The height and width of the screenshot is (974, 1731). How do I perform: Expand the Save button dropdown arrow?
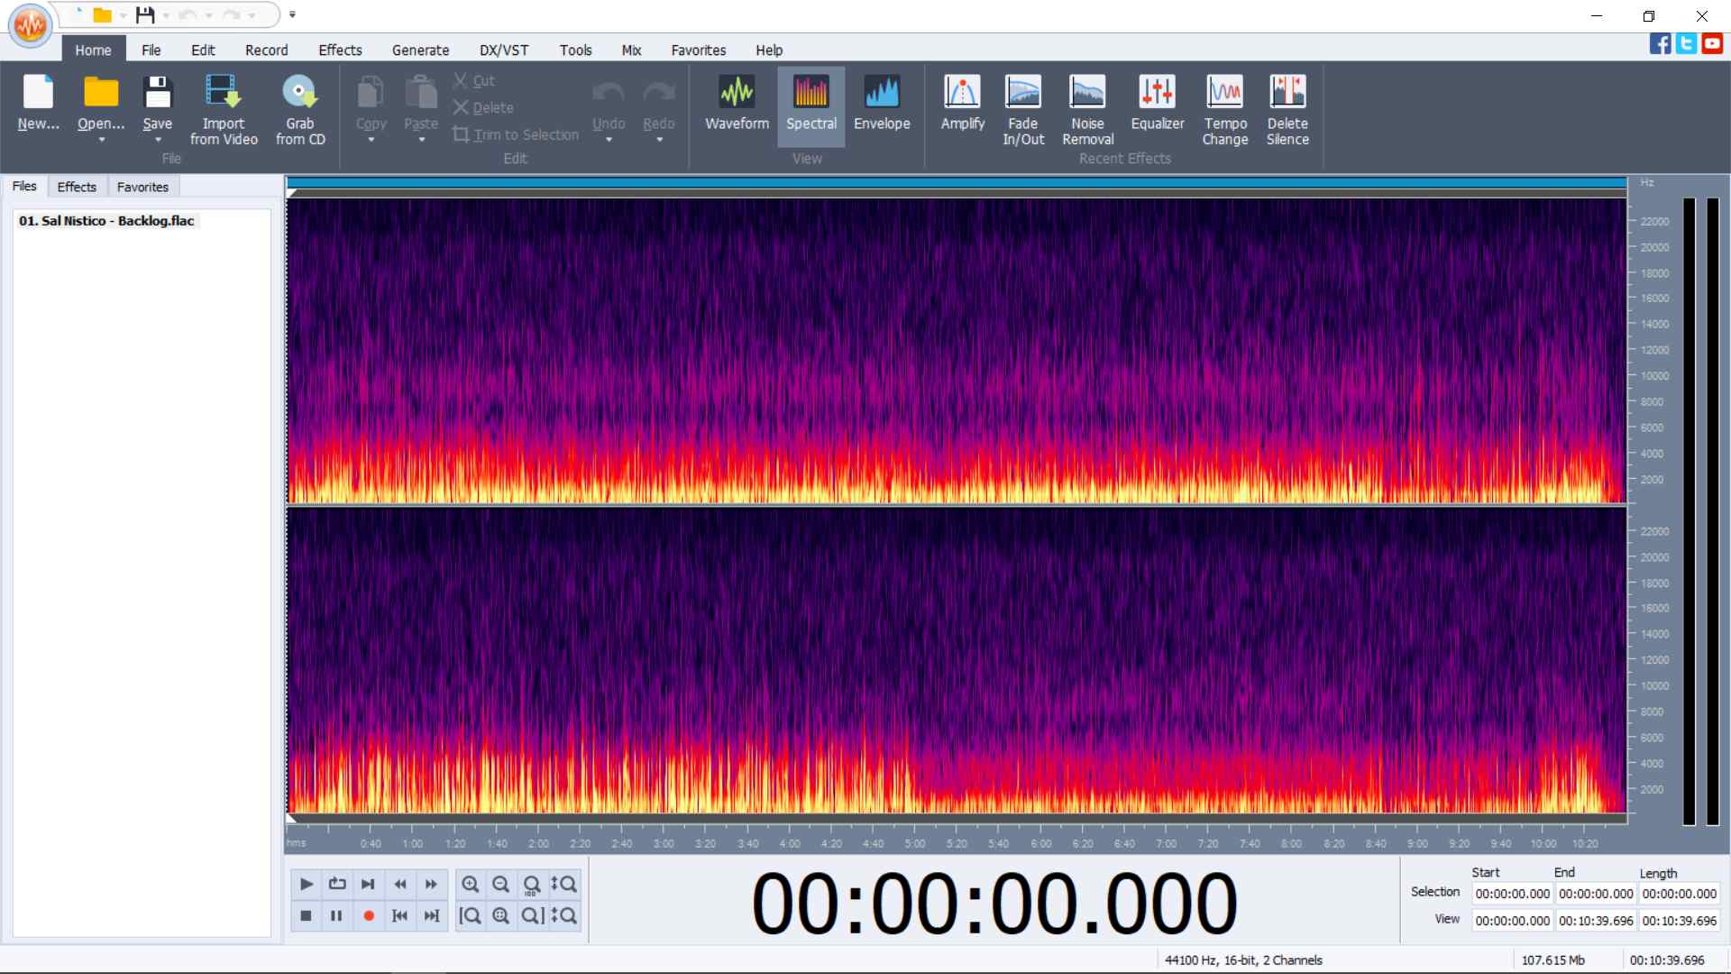[x=158, y=141]
